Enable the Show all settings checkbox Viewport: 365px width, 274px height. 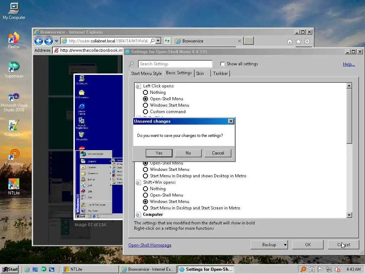click(x=222, y=64)
